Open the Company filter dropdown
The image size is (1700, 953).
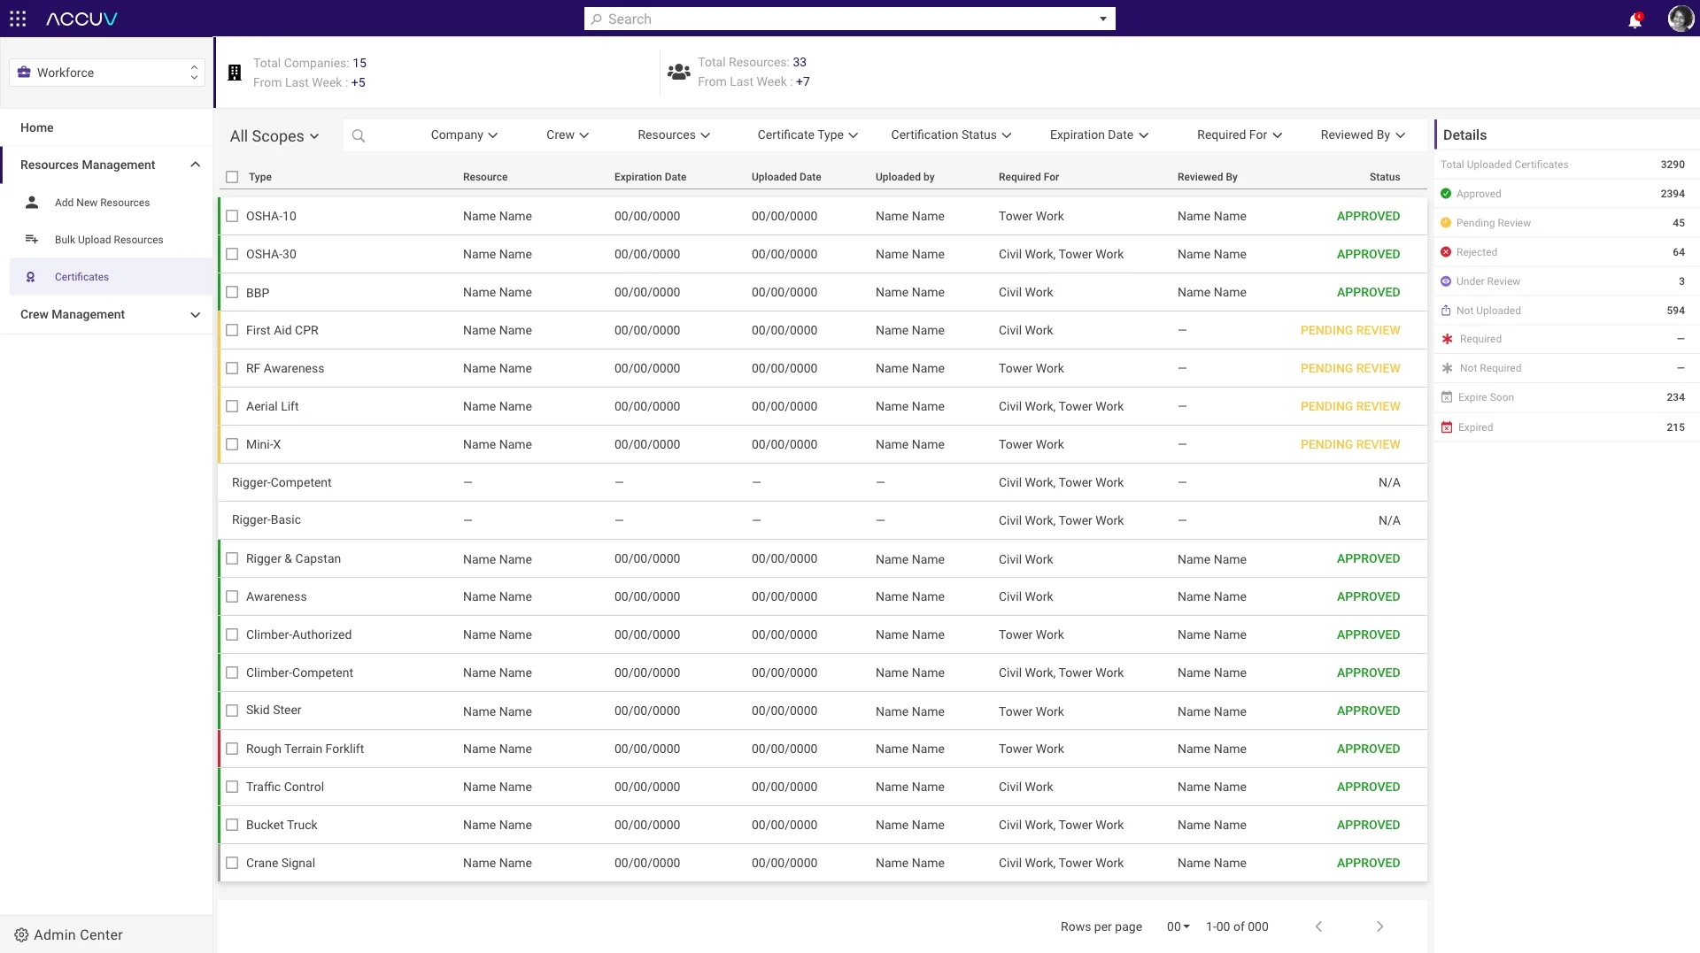464,134
